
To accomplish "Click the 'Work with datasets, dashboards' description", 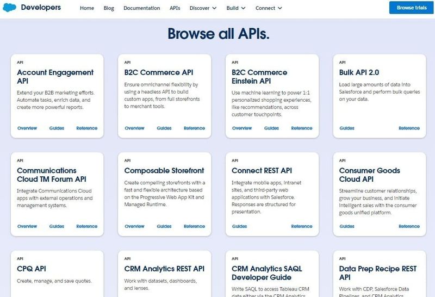I will [160, 284].
